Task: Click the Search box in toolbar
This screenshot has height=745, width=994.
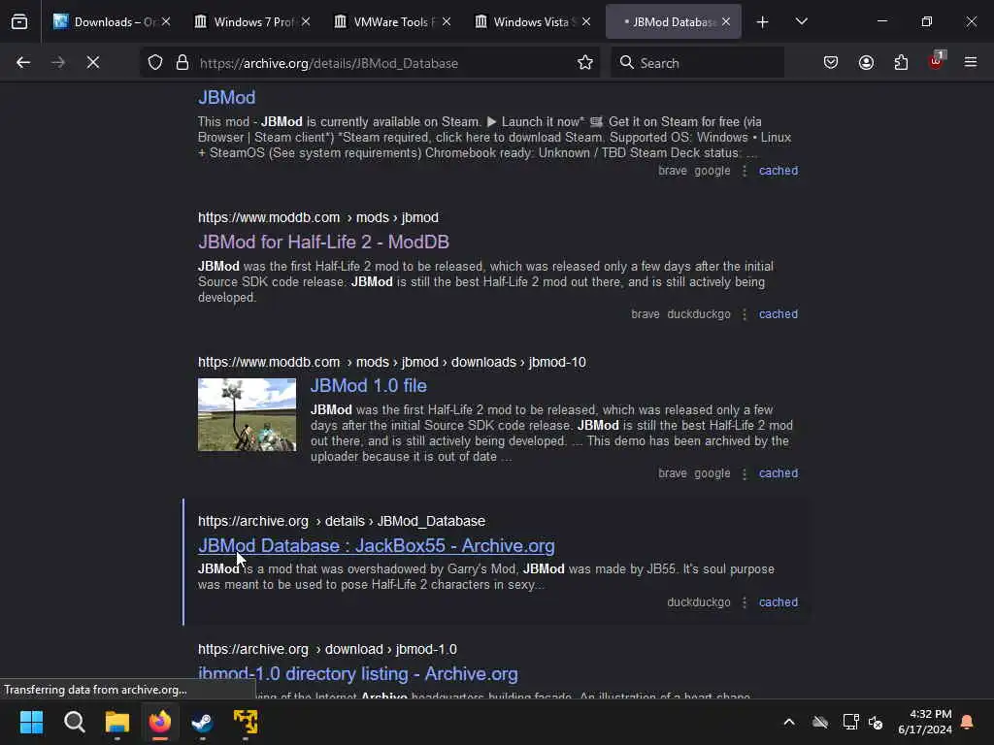Action: click(x=697, y=63)
